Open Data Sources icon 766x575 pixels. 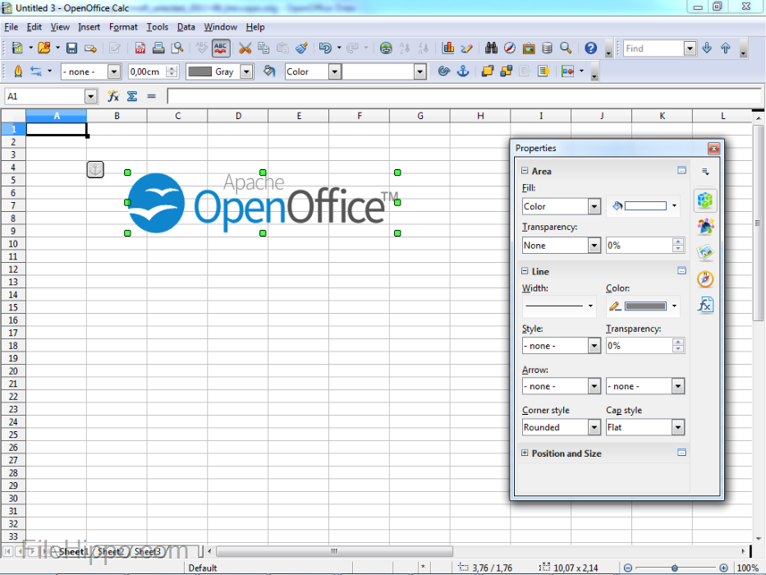point(547,48)
